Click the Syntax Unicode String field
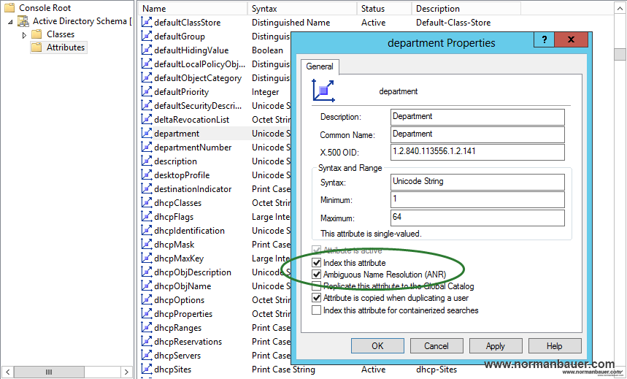This screenshot has height=379, width=627. 477,182
